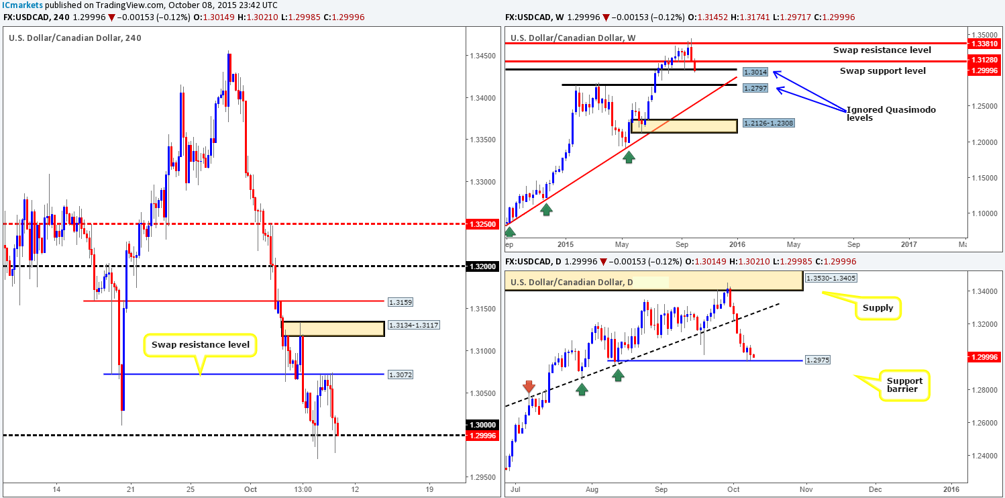Select the Swap resistance level callout on 4H chart

coord(200,345)
